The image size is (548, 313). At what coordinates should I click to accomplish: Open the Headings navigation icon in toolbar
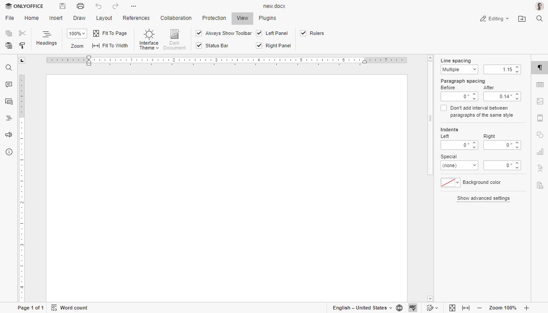tap(46, 34)
